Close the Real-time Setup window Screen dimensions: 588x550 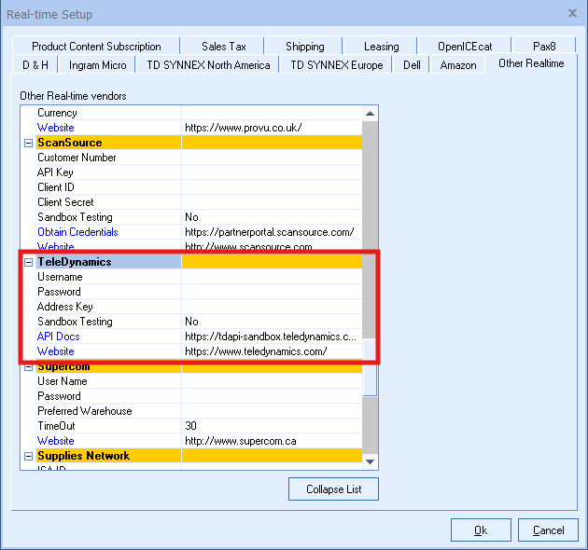[x=572, y=13]
